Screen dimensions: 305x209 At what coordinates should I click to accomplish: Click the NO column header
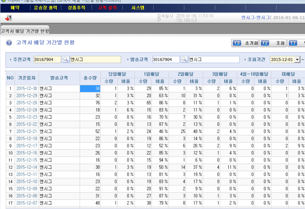click(10, 78)
